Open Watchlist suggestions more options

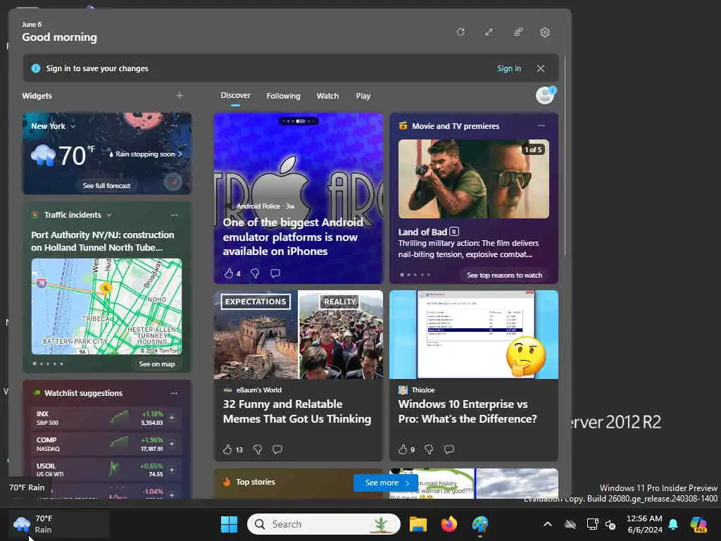(174, 393)
